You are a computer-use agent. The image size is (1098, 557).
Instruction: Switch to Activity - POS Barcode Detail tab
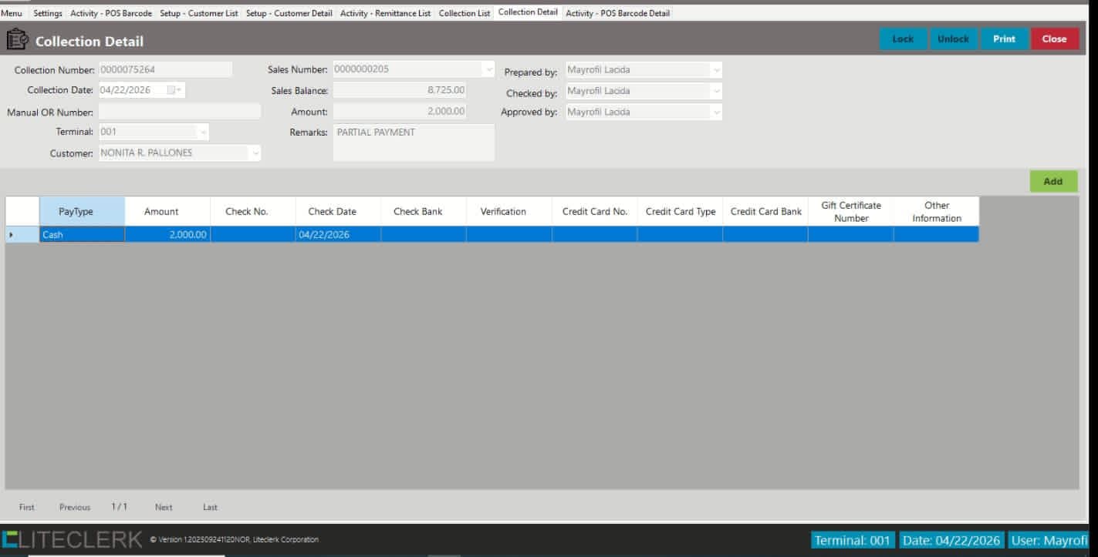pyautogui.click(x=617, y=13)
